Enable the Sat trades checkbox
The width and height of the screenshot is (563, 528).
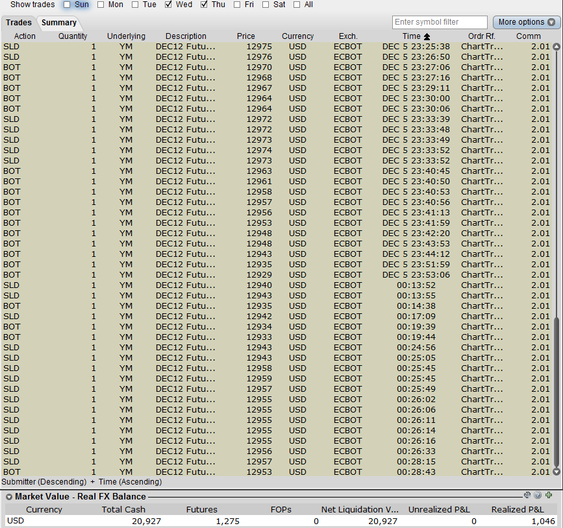pyautogui.click(x=266, y=5)
